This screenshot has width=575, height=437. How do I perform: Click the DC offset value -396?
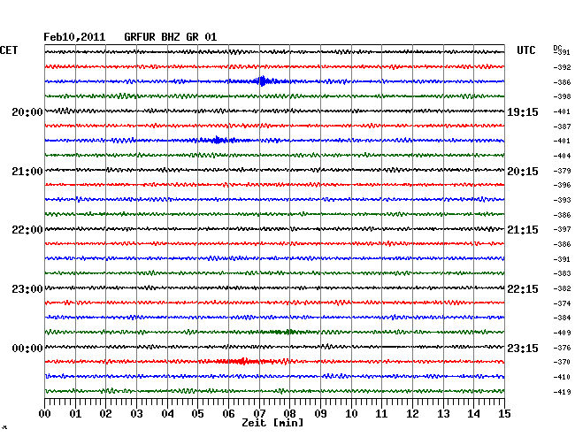[562, 185]
